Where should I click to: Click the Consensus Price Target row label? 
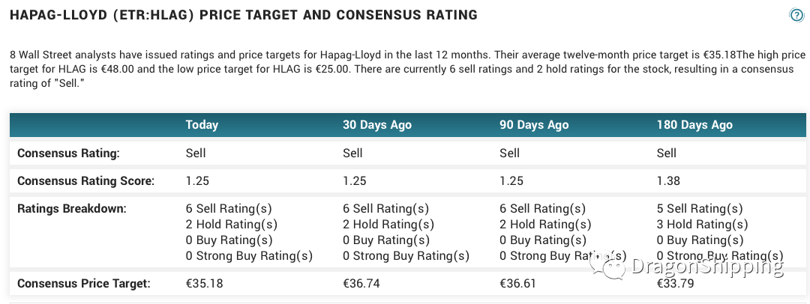point(84,283)
